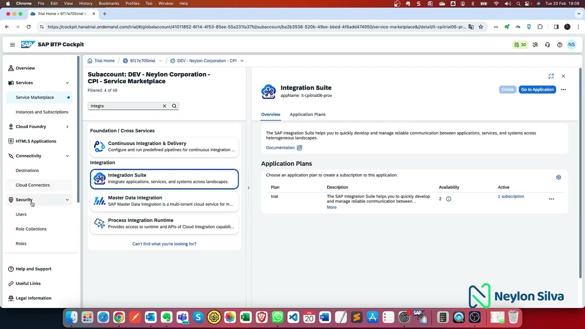
Task: Go back in browser history
Action: point(7,27)
